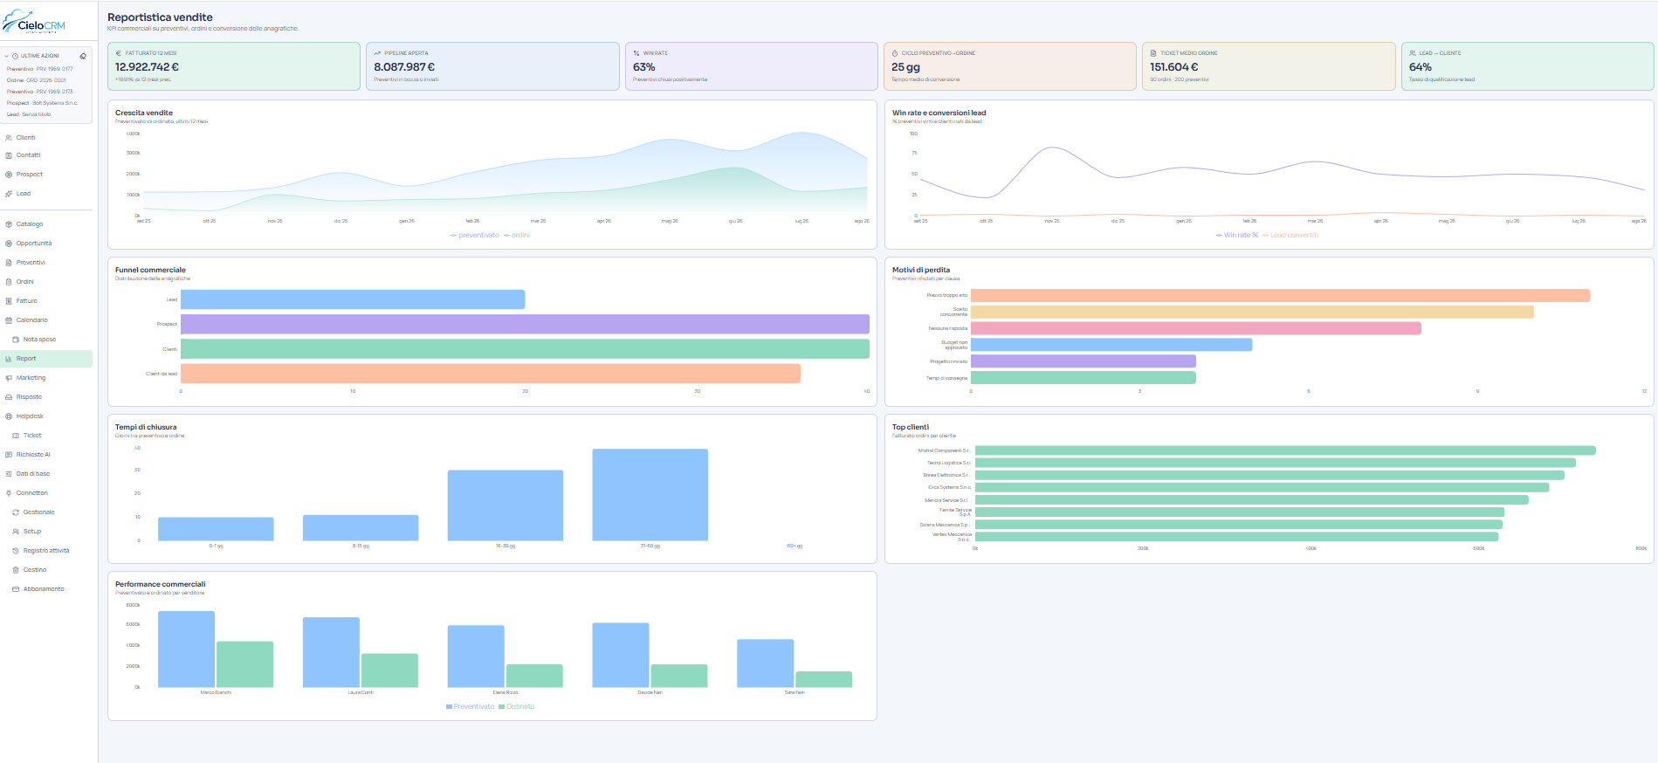Viewport: 1658px width, 763px height.
Task: Open the Preventivi document icon
Action: pyautogui.click(x=9, y=263)
